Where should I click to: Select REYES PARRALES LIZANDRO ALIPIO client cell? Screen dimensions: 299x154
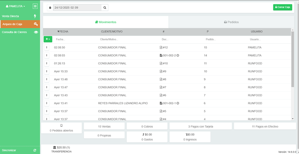123,103
